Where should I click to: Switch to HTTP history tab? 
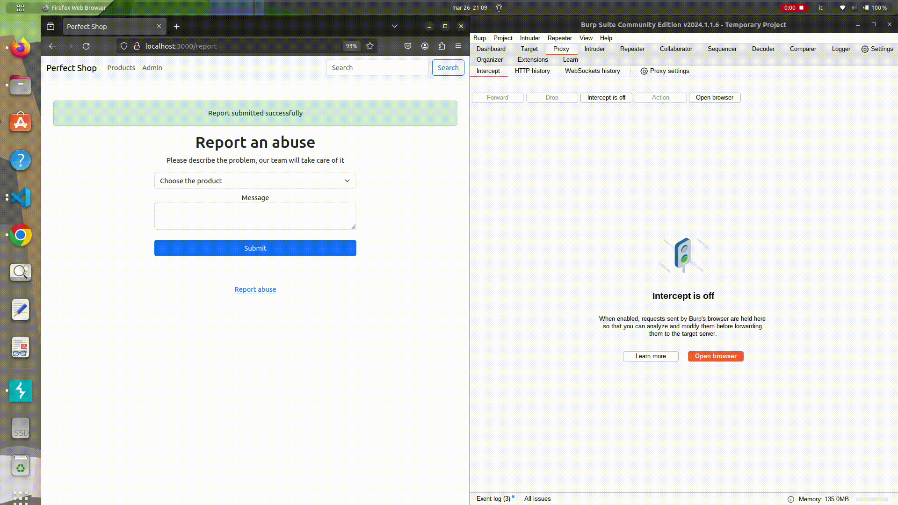click(x=532, y=71)
